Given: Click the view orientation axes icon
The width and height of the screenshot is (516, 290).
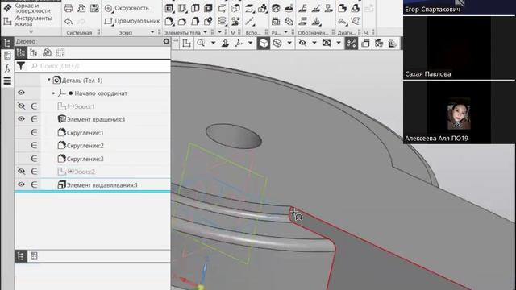Looking at the screenshot, I should (x=239, y=43).
